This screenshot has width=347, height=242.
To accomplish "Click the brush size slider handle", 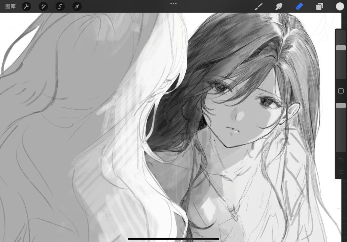I will (341, 48).
